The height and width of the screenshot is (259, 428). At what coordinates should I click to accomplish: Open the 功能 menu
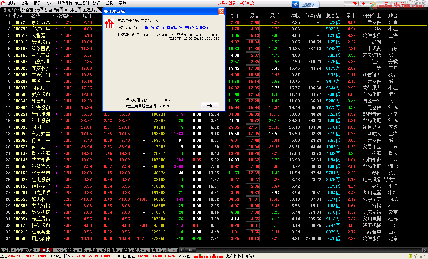pyautogui.click(x=25, y=3)
